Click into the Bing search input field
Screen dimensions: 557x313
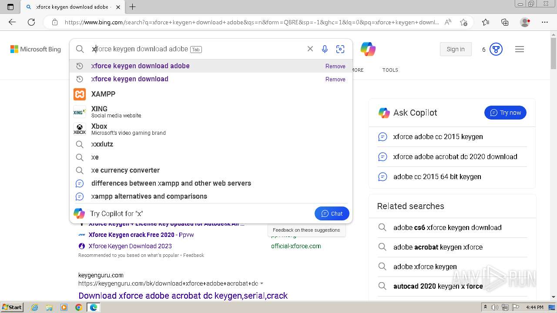(x=198, y=49)
